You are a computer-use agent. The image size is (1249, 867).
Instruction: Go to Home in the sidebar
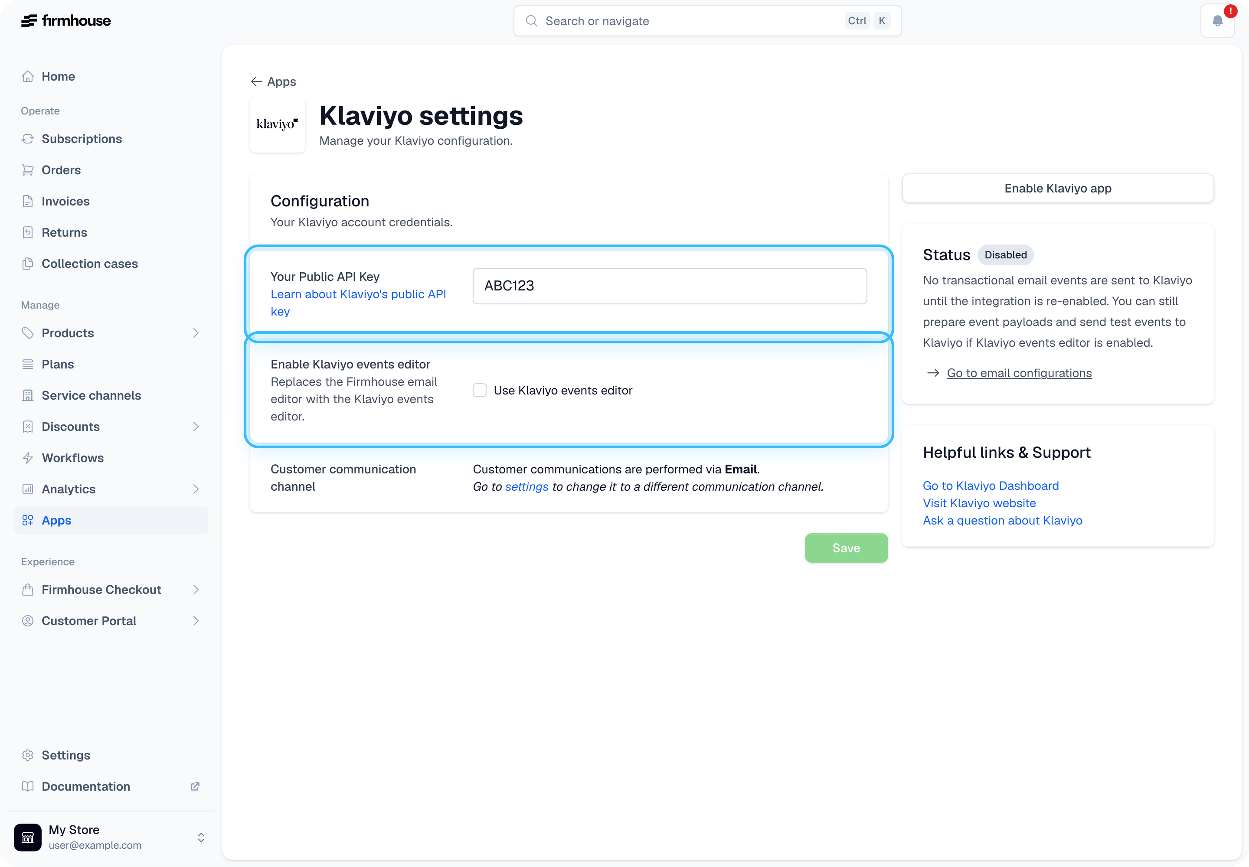pyautogui.click(x=111, y=77)
